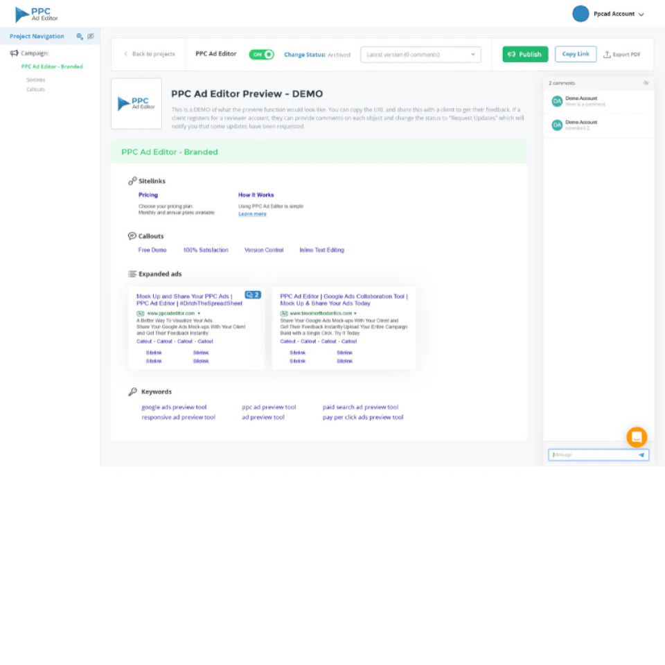The height and width of the screenshot is (665, 665).
Task: Select keyword 'ppc ad preview tool'
Action: [x=269, y=407]
